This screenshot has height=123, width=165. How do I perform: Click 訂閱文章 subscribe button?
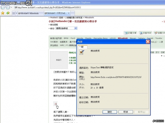click(x=130, y=33)
